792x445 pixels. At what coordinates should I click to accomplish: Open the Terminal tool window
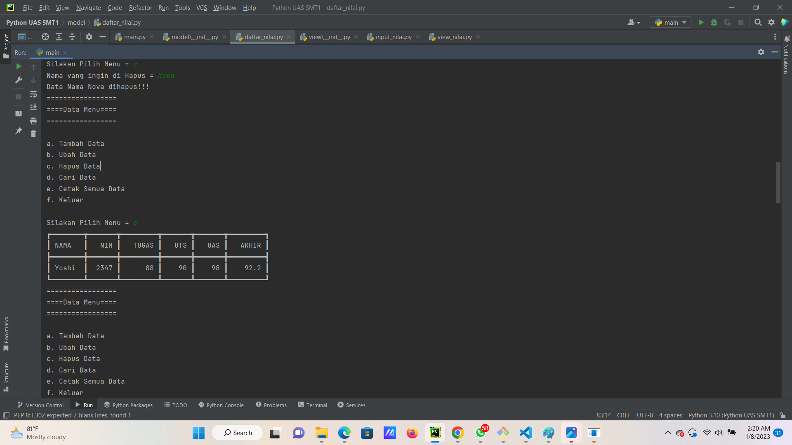312,405
